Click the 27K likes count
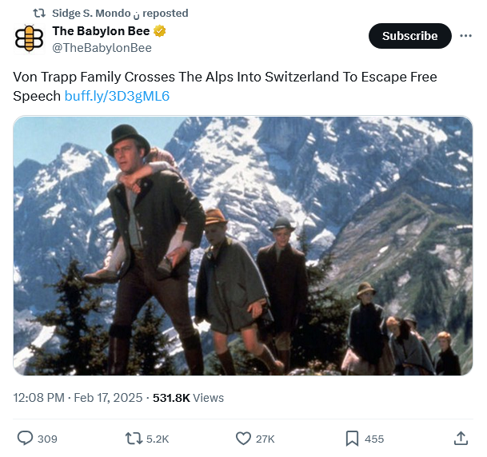Screen dimensions: 487x457 (x=265, y=439)
